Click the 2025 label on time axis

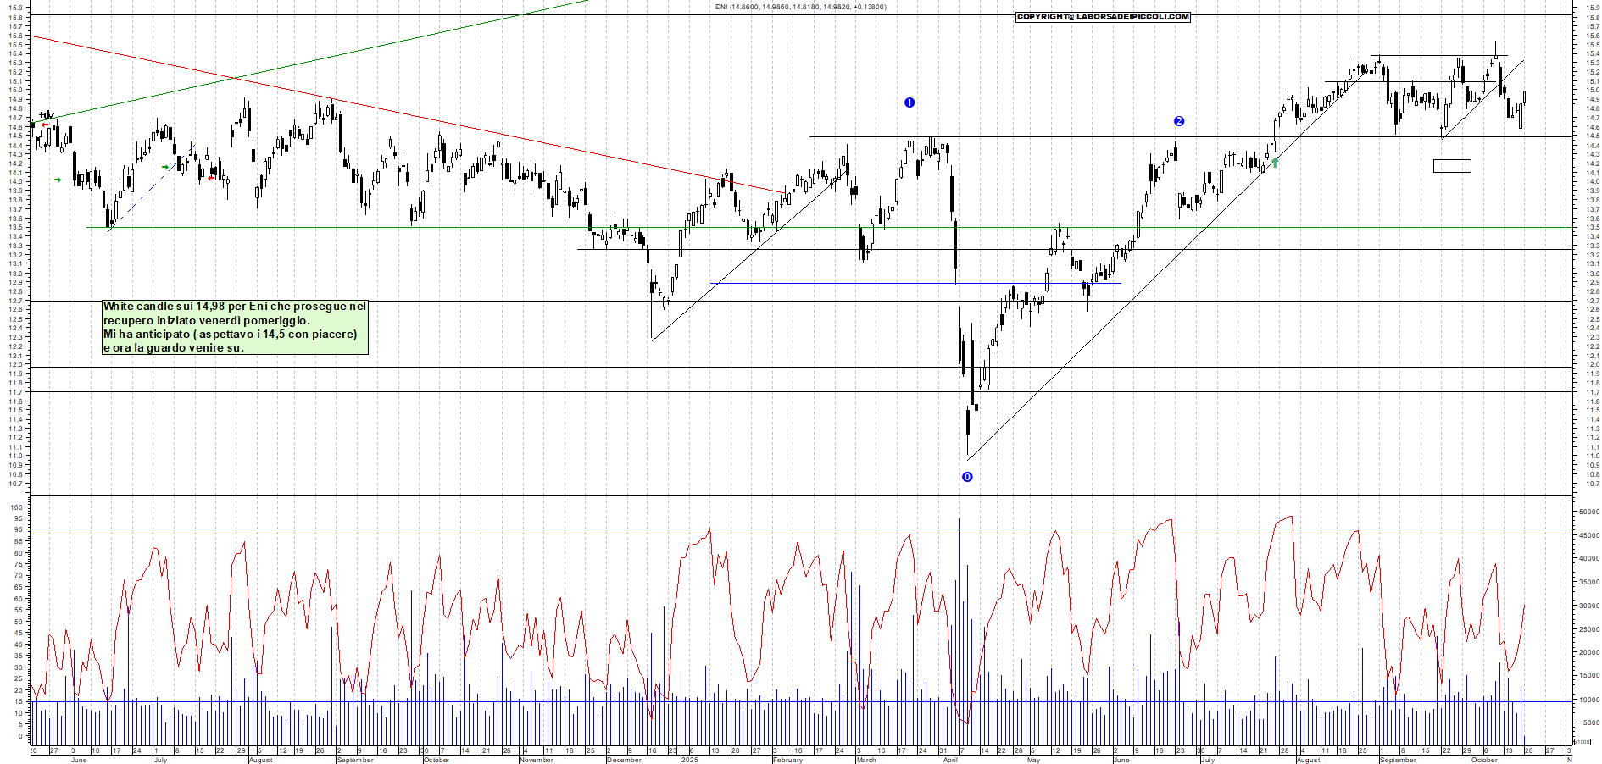[689, 760]
